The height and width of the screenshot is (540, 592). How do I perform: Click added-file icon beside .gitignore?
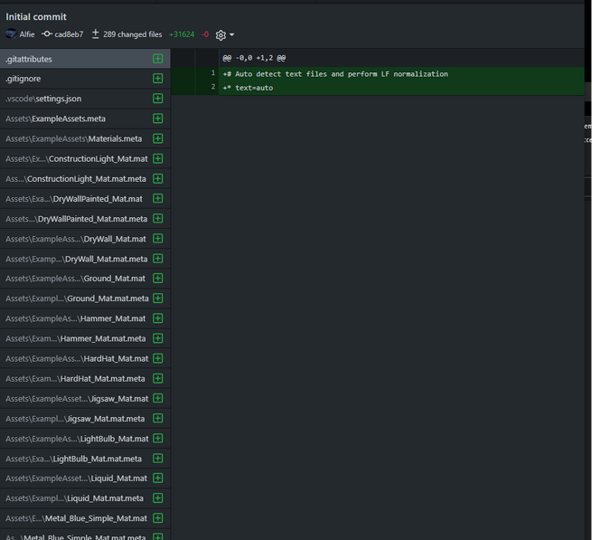pos(158,79)
